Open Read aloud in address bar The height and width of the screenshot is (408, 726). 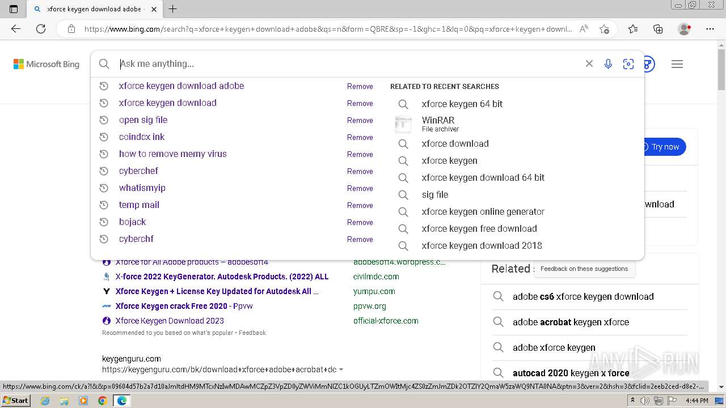click(584, 29)
